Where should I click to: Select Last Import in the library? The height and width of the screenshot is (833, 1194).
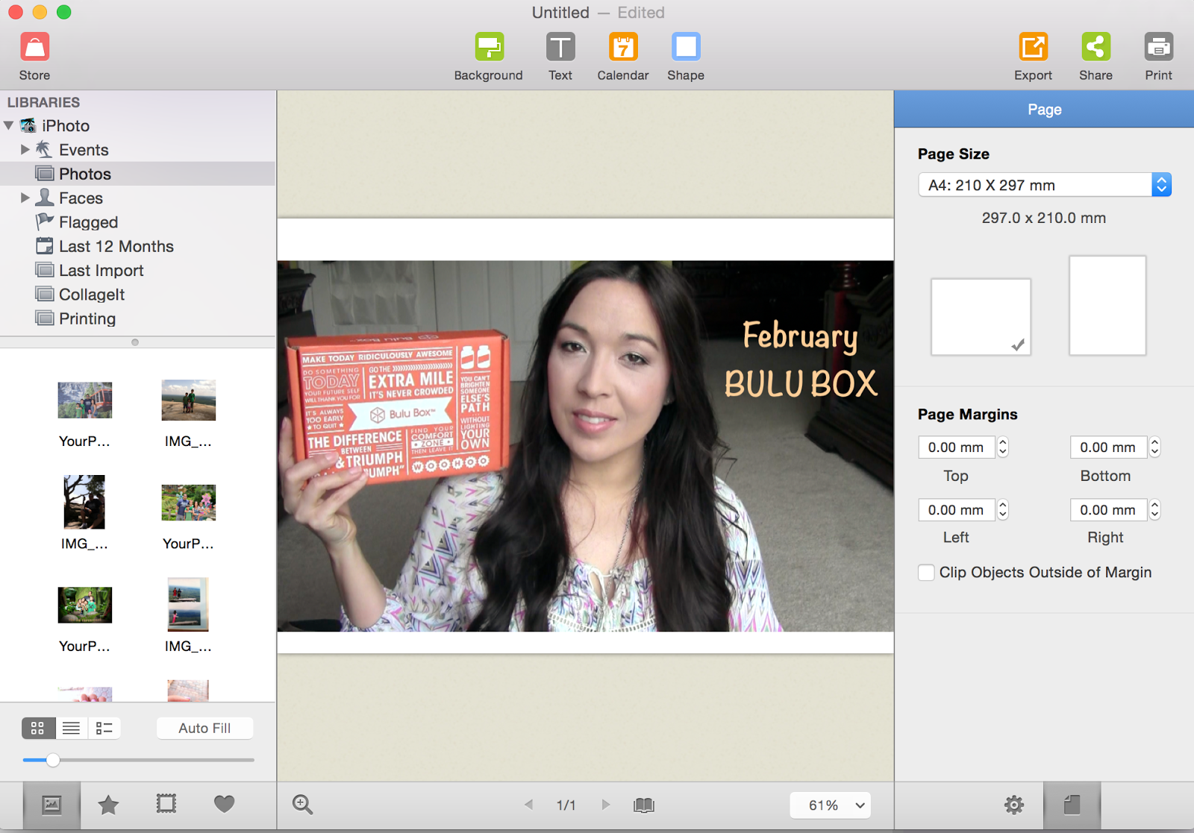tap(137, 271)
